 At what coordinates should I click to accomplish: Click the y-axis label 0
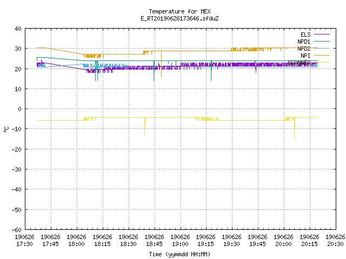(20, 109)
